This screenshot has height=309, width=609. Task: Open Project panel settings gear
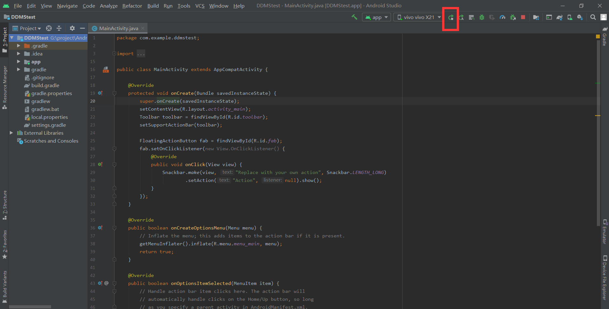point(72,28)
